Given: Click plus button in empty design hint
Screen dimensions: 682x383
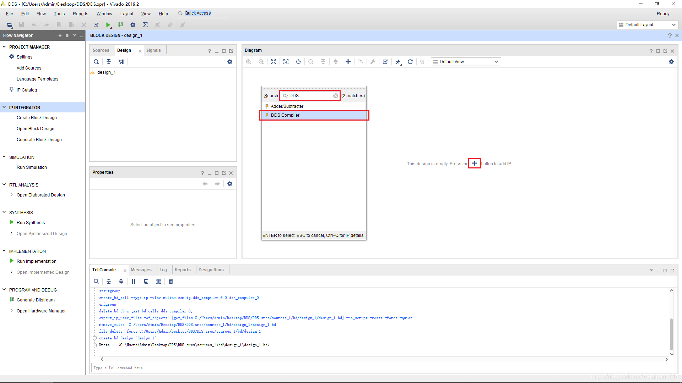Looking at the screenshot, I should 475,163.
